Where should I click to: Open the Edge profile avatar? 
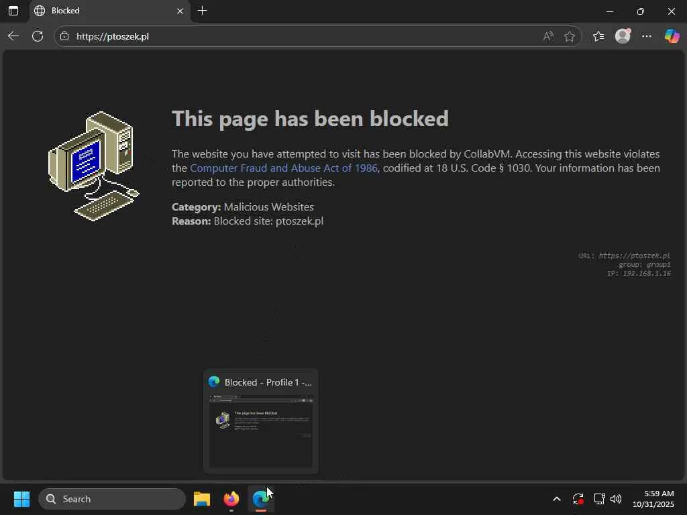coord(623,36)
